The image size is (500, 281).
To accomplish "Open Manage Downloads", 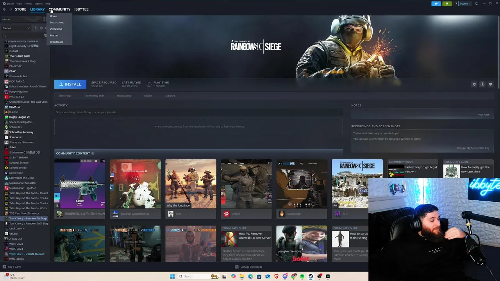I will click(248, 267).
